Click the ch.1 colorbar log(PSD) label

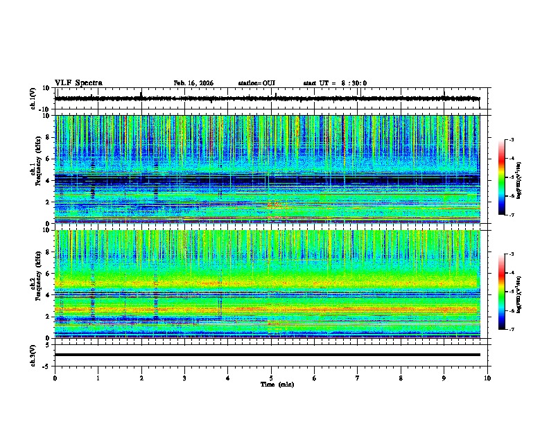pyautogui.click(x=518, y=181)
